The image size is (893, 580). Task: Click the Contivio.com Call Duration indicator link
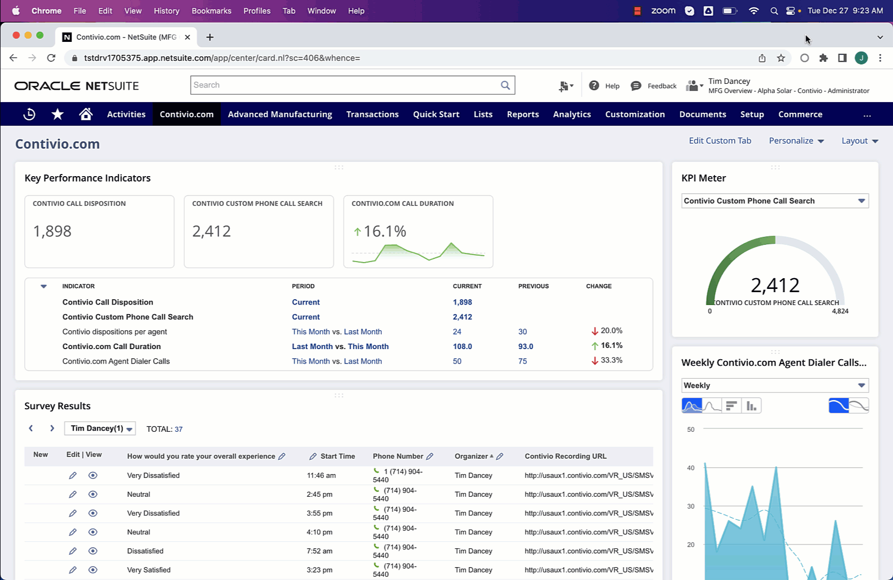pos(111,346)
